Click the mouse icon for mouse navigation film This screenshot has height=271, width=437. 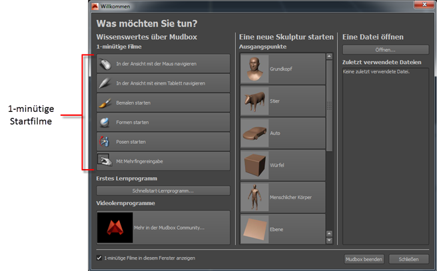[105, 64]
